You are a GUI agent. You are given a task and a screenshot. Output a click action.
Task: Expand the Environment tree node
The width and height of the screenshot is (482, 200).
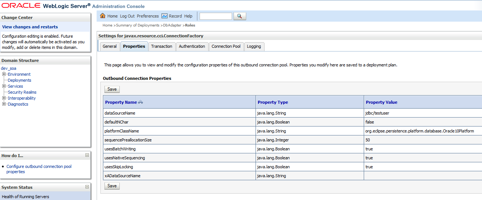pyautogui.click(x=4, y=74)
